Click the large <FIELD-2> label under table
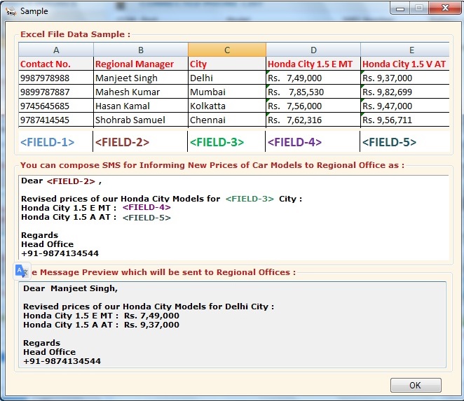Image resolution: width=464 pixels, height=401 pixels. click(122, 142)
